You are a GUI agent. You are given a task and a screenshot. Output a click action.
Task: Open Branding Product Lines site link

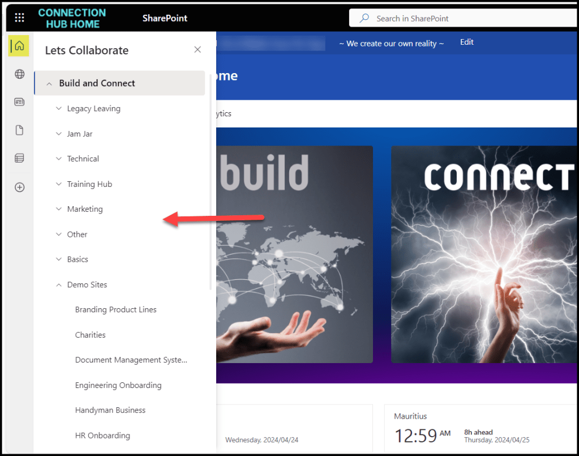[x=115, y=310]
